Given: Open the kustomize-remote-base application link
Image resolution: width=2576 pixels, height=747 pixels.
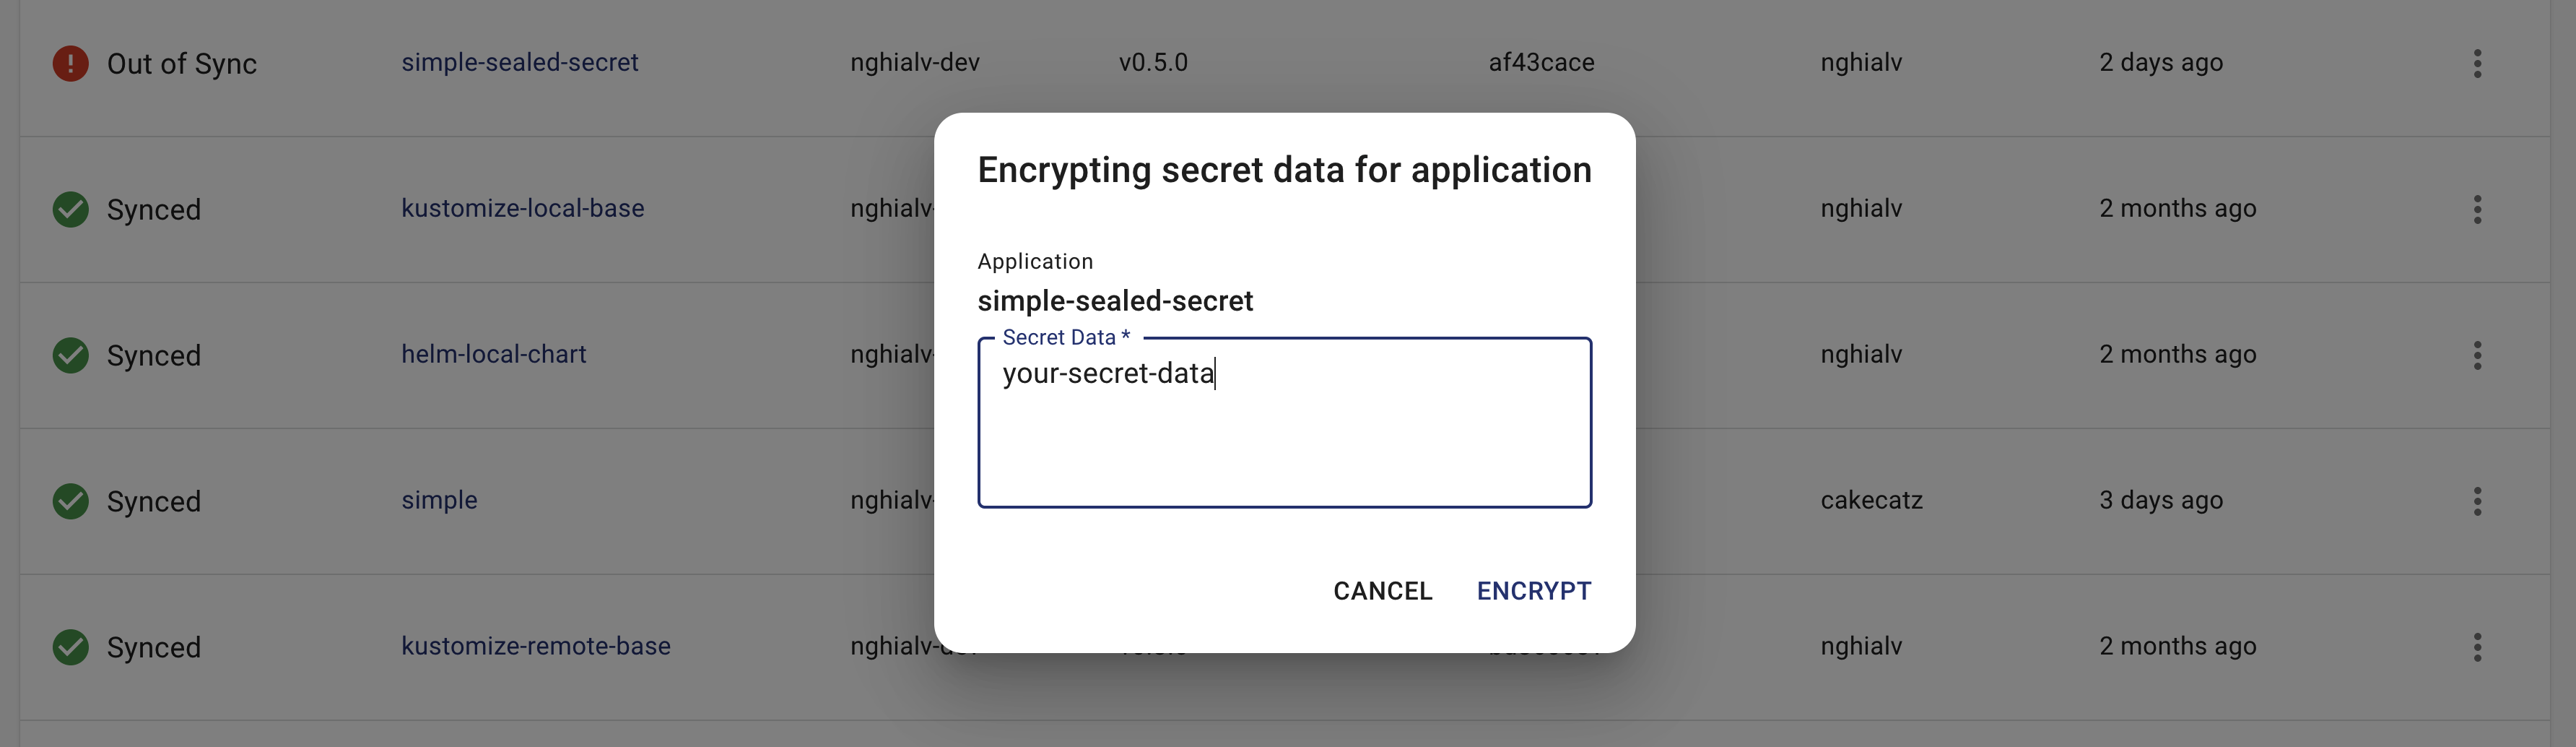Looking at the screenshot, I should pyautogui.click(x=535, y=647).
